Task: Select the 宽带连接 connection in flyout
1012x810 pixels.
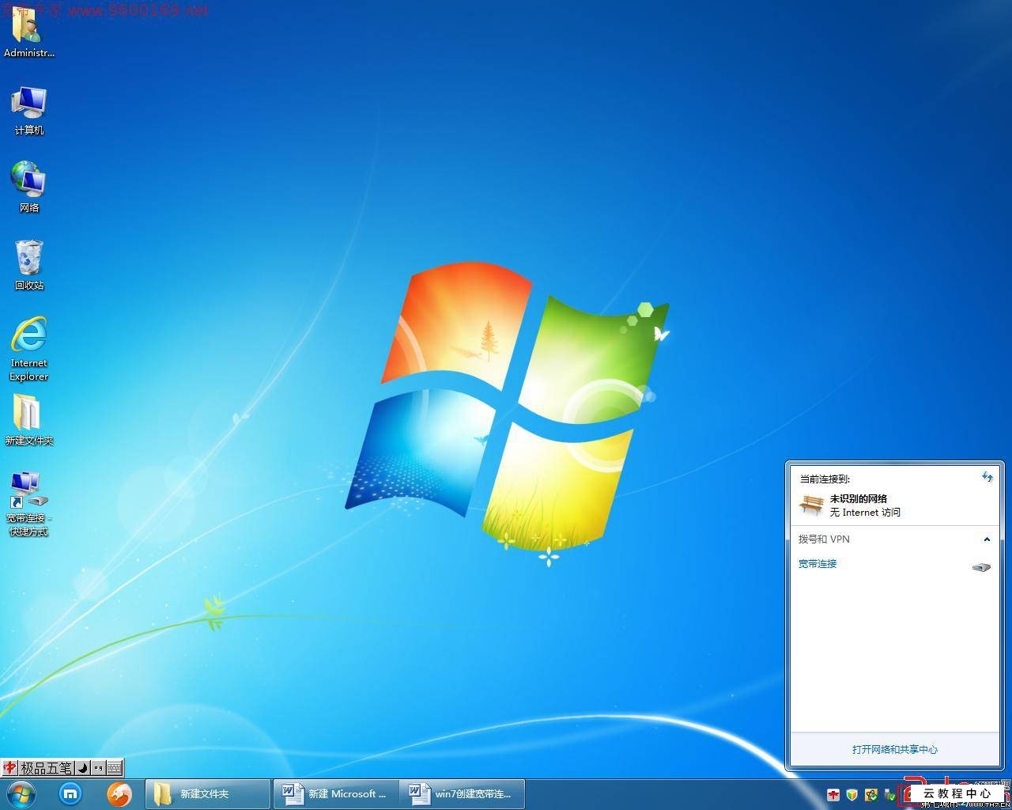Action: coord(818,563)
